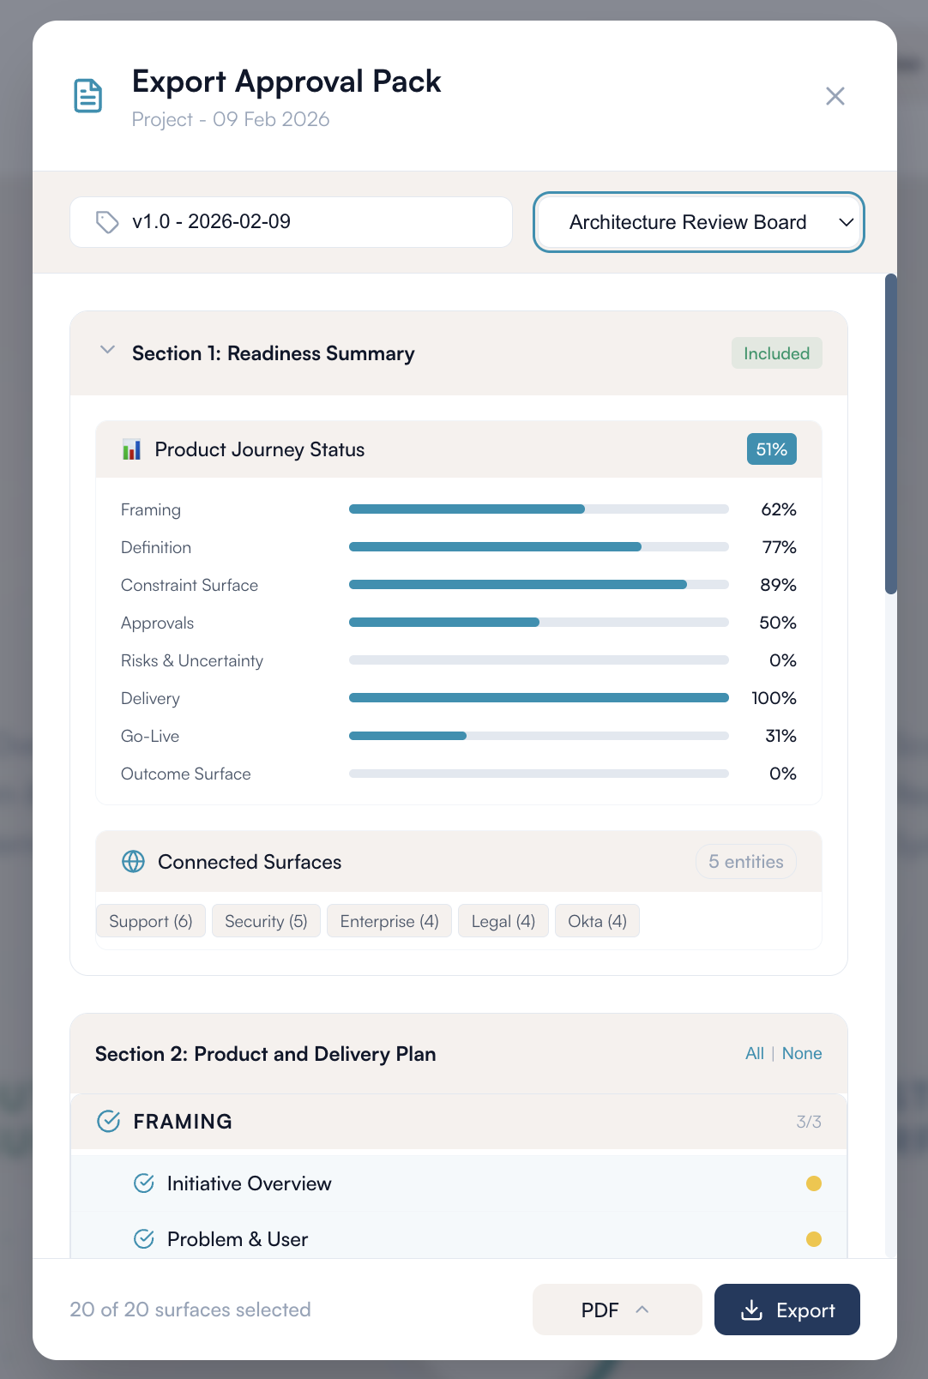928x1379 pixels.
Task: Toggle the Included badge for Section 1
Action: point(776,353)
